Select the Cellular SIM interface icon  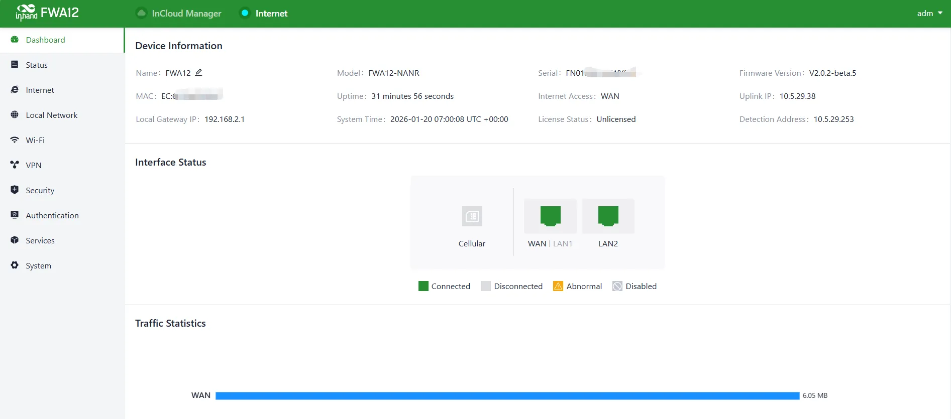472,216
